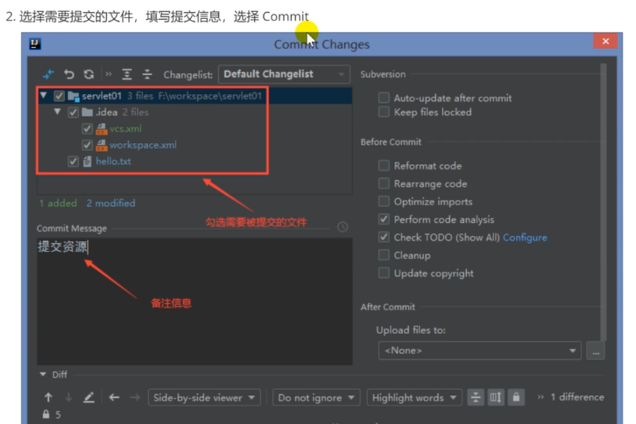Compare previous file left arrow
Image resolution: width=636 pixels, height=424 pixels.
[x=114, y=398]
